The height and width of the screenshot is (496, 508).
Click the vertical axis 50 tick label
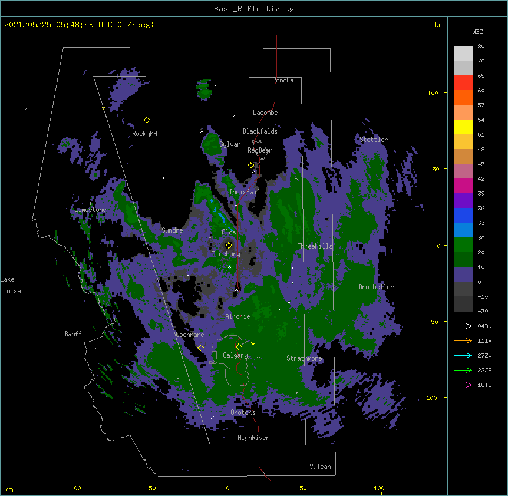(436, 169)
